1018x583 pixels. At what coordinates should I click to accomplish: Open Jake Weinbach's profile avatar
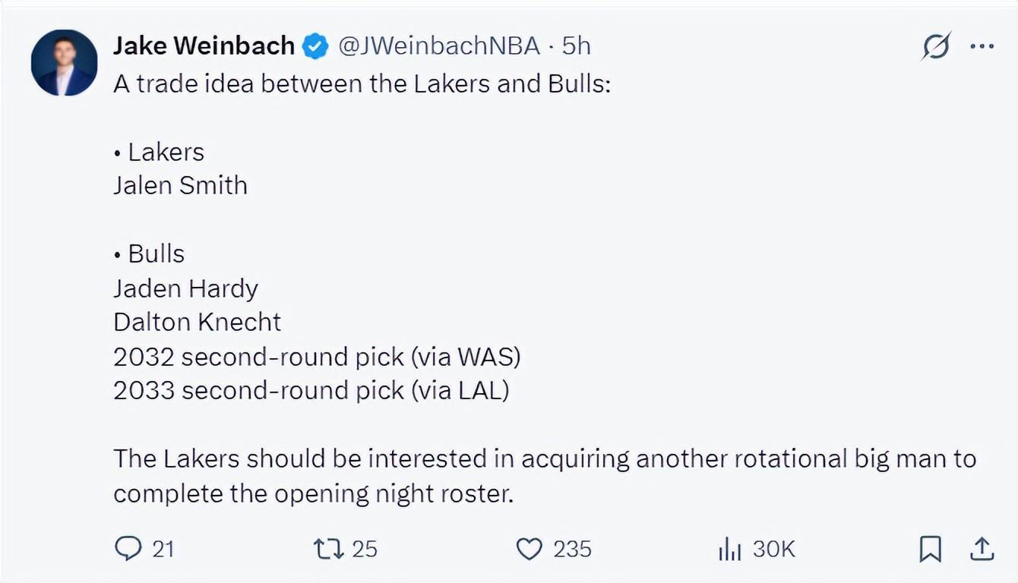click(65, 63)
